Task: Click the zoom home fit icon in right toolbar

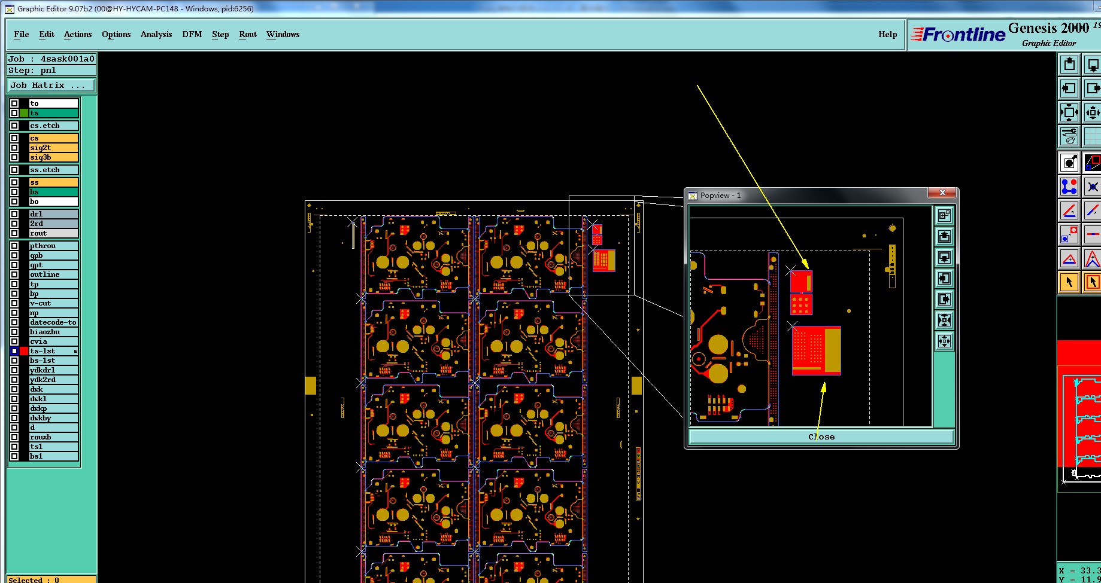Action: (1069, 112)
